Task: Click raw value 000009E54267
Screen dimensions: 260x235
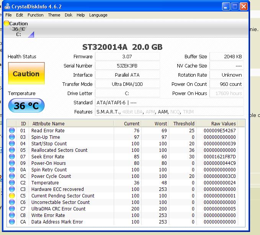Action: 220,131
